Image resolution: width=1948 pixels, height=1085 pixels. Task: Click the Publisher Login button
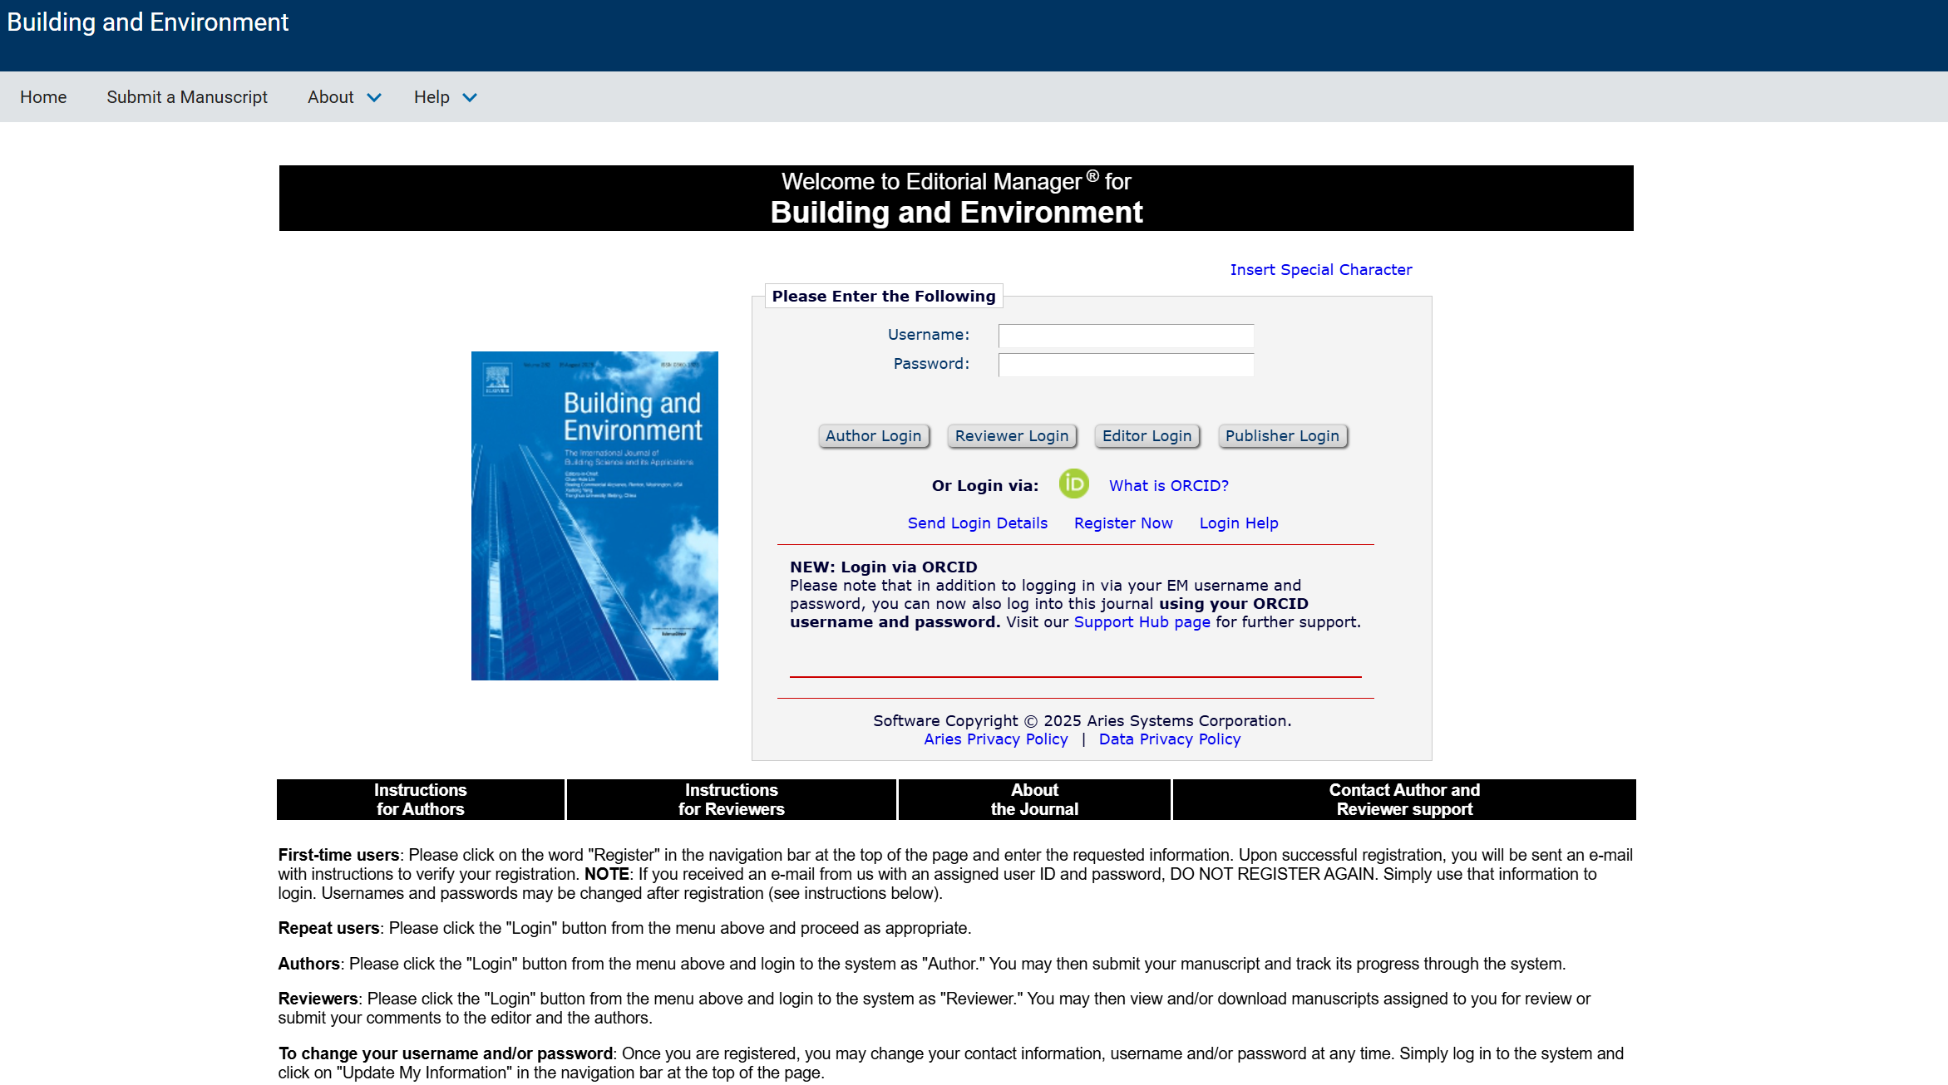pos(1282,436)
